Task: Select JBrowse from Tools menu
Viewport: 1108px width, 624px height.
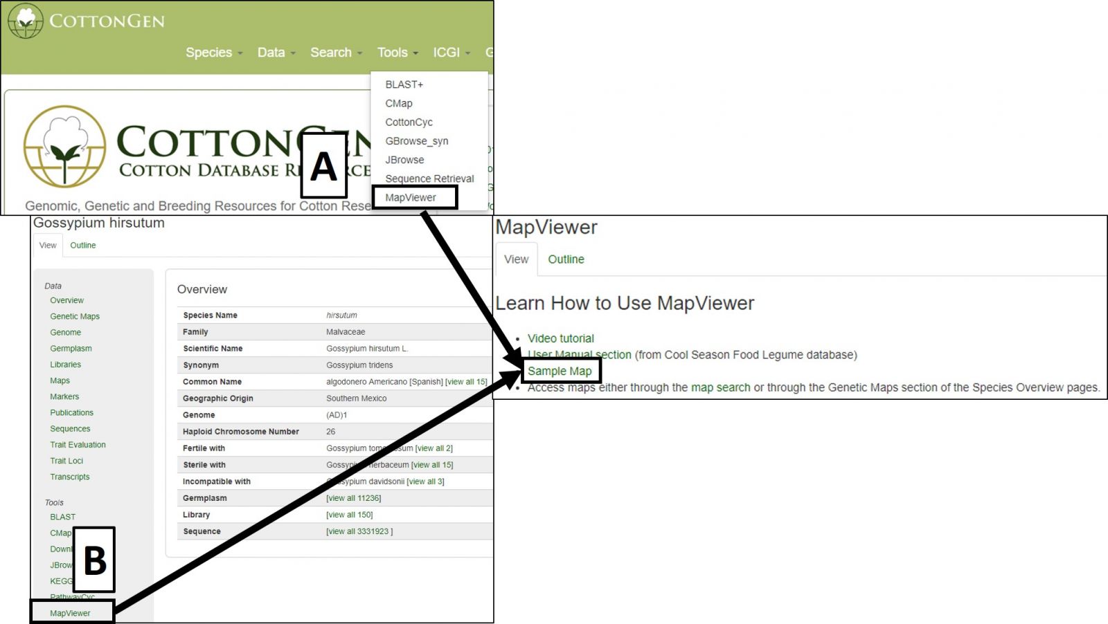Action: coord(404,160)
